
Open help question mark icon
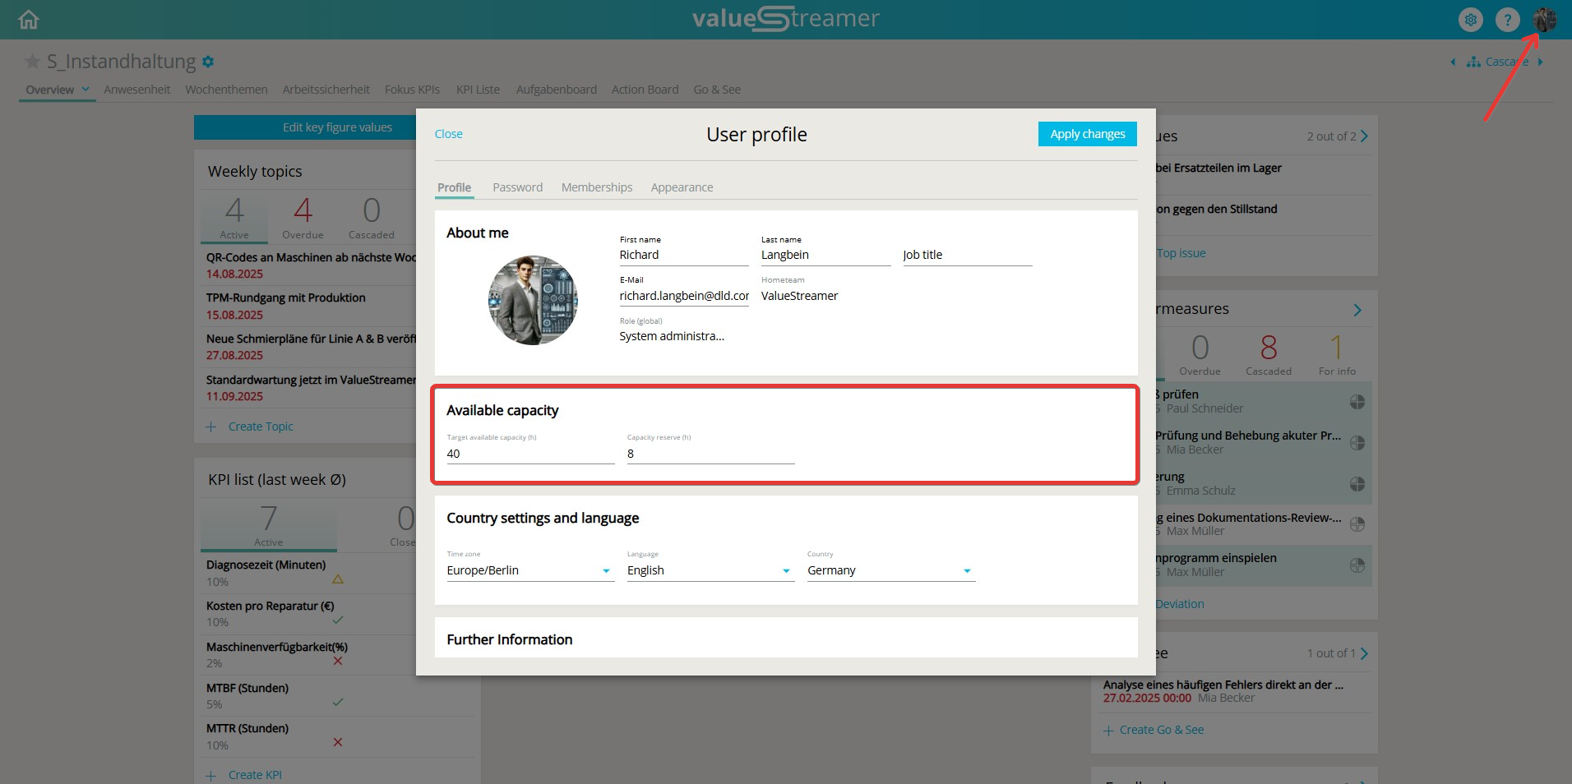click(1507, 20)
